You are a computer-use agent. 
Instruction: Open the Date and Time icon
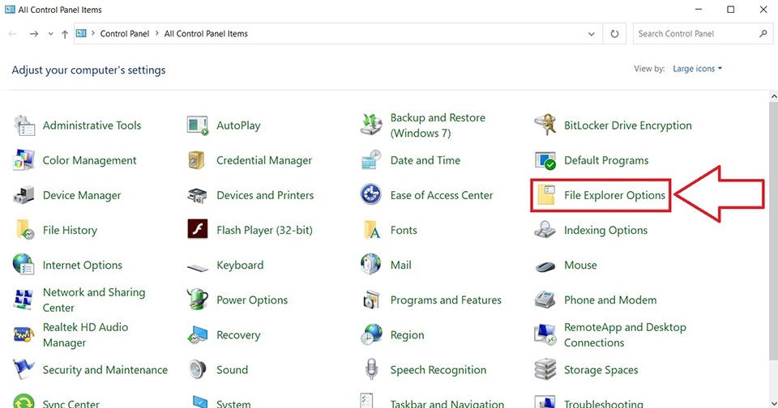[x=371, y=160]
